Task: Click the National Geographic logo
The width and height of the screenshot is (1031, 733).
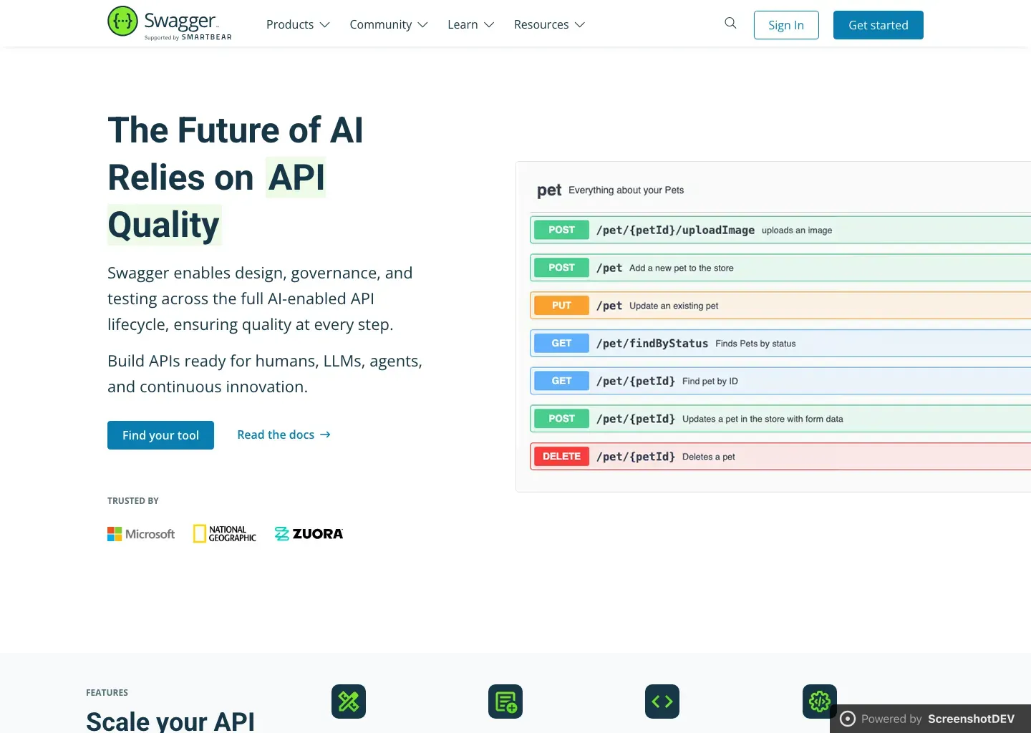Action: pos(225,534)
